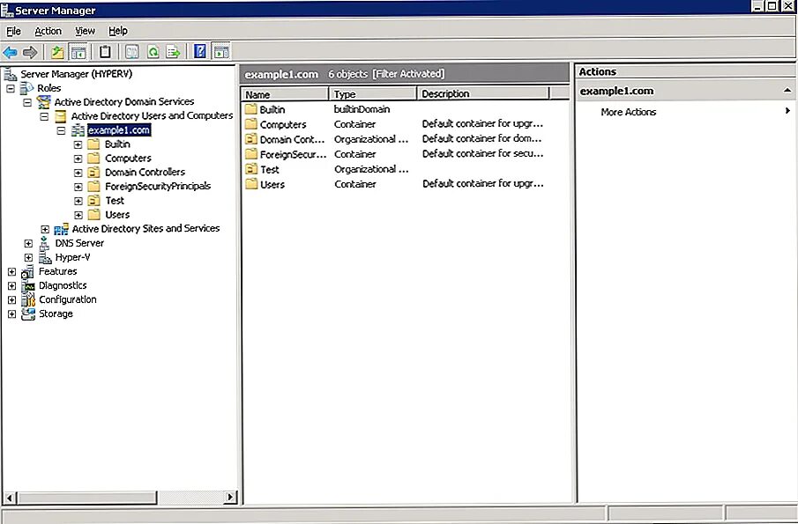
Task: Expand the DNS Server tree node
Action: point(28,243)
